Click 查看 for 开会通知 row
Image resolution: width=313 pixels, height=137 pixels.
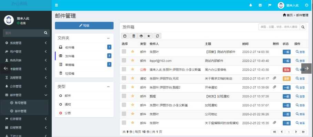(300, 87)
